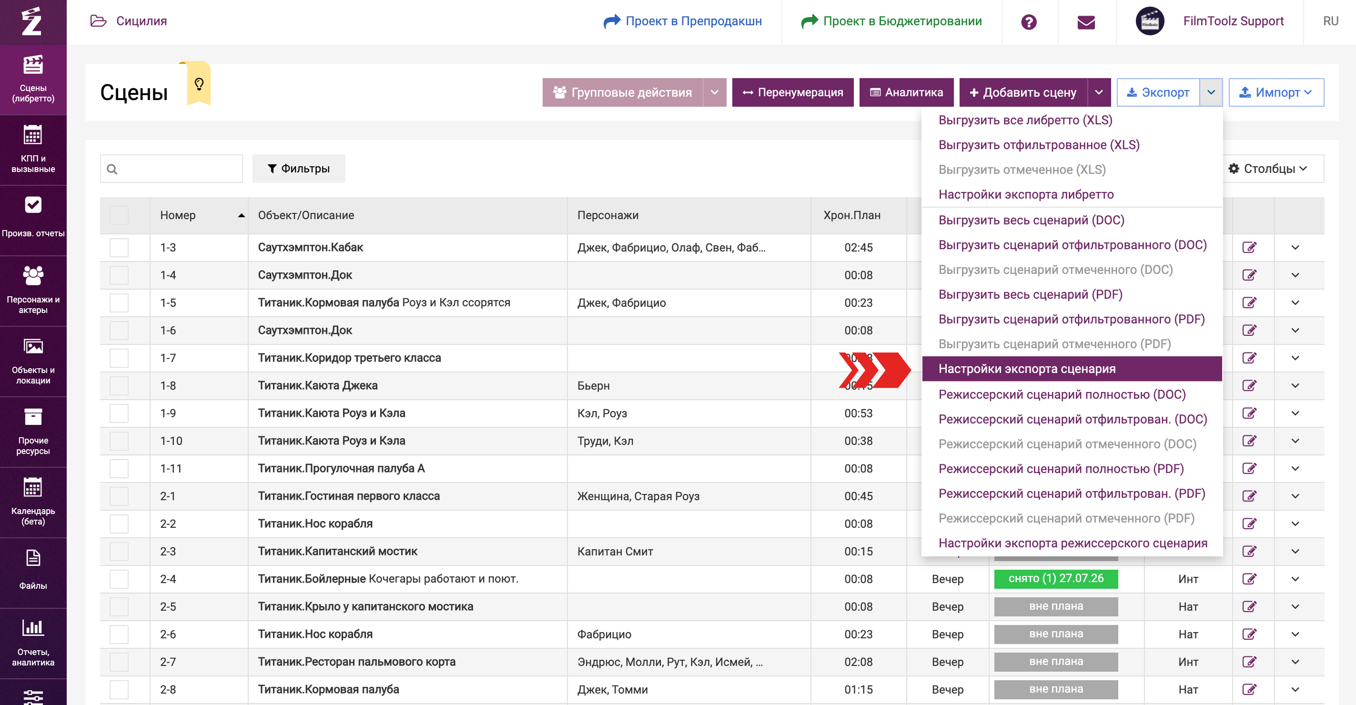The image size is (1356, 705).
Task: Click the search magnifier icon
Action: (111, 169)
